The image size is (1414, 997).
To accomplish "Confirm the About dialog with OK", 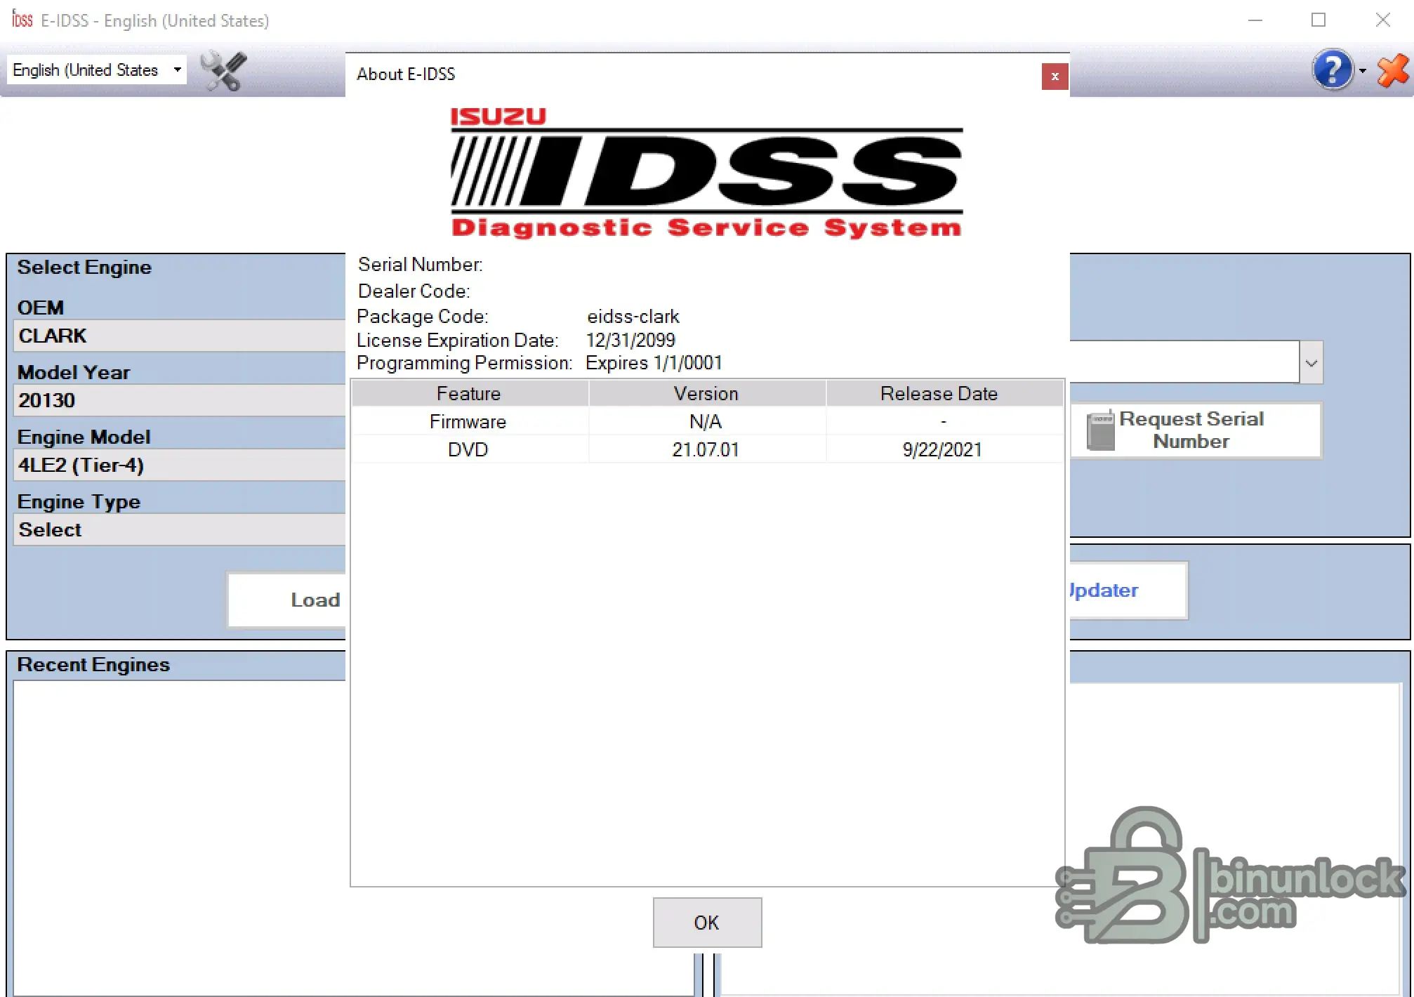I will [x=707, y=923].
